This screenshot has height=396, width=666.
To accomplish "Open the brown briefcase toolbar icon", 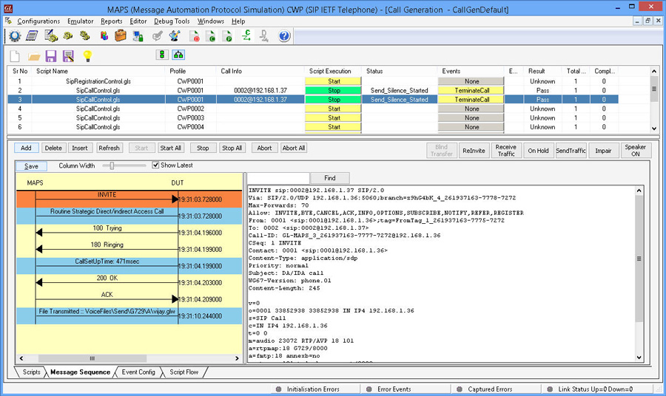I will pyautogui.click(x=121, y=36).
